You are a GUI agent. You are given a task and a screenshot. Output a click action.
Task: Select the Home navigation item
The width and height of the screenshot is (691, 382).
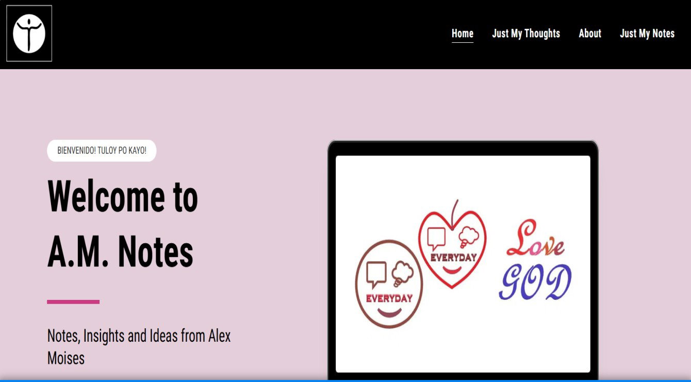click(x=462, y=34)
